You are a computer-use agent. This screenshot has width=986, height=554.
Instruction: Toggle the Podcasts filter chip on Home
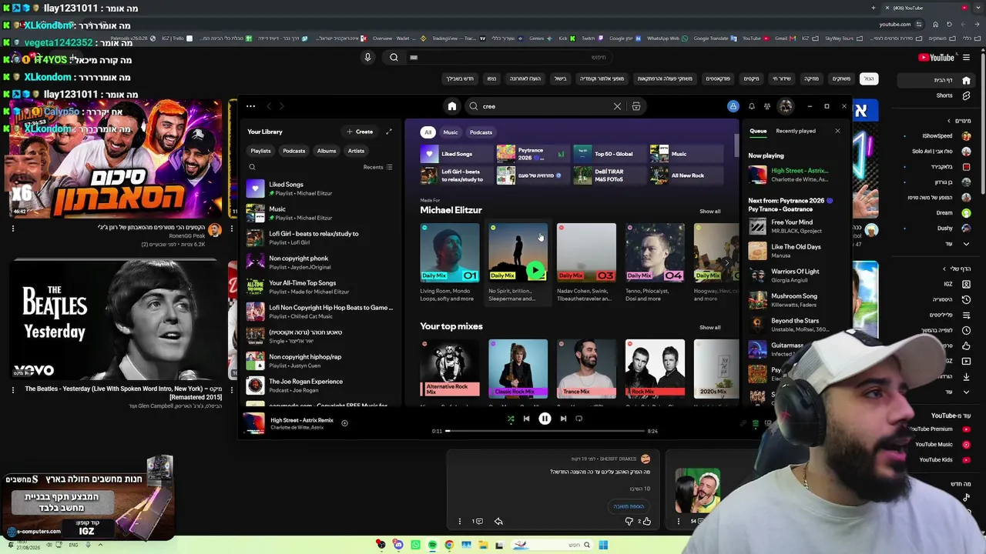coord(481,132)
